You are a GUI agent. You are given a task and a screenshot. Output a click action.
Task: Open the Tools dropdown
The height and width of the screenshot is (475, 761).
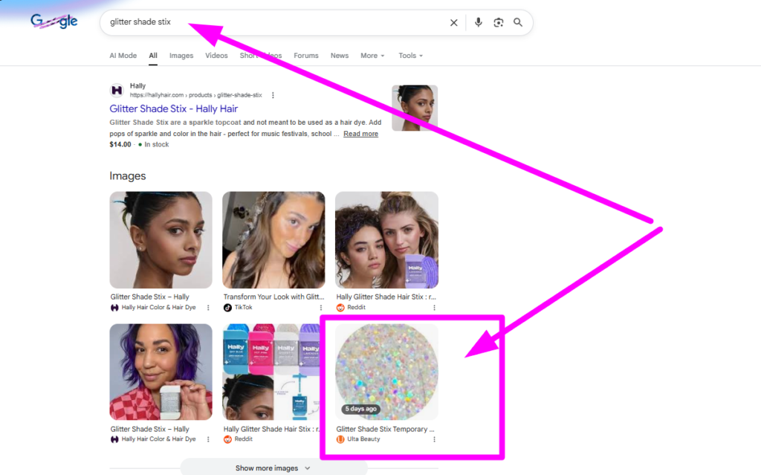point(409,55)
